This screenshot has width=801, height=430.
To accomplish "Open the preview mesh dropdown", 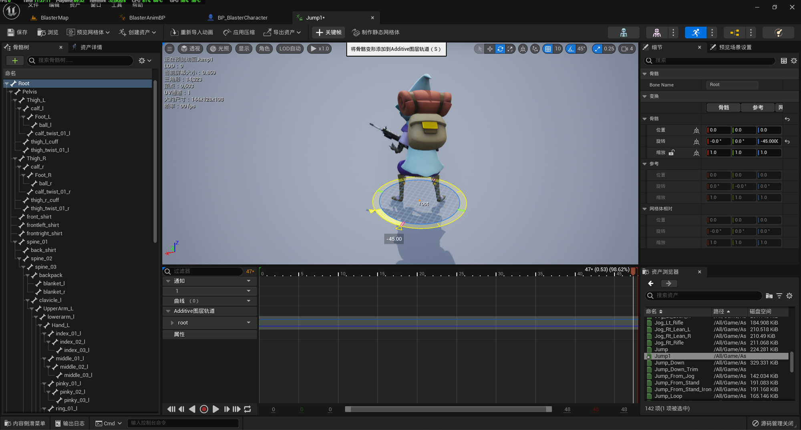I will coord(88,32).
